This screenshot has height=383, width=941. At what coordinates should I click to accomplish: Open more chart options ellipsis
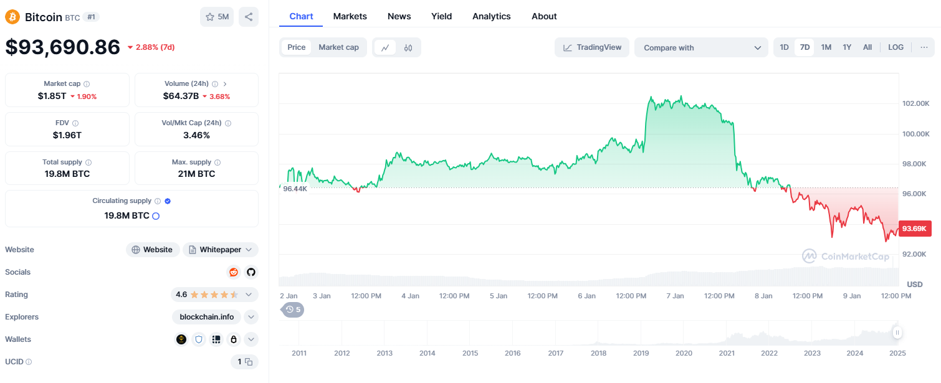click(924, 47)
